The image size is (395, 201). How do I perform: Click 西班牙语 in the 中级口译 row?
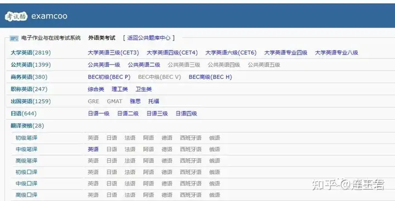click(191, 183)
